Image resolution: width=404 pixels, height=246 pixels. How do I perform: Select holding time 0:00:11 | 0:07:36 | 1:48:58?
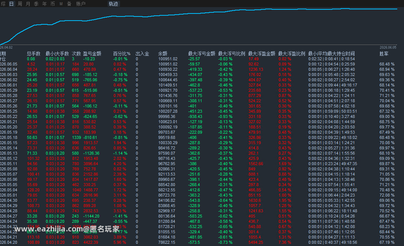pyautogui.click(x=331, y=222)
